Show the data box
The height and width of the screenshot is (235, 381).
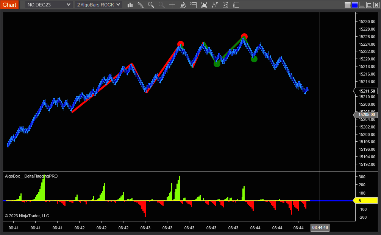(x=183, y=5)
